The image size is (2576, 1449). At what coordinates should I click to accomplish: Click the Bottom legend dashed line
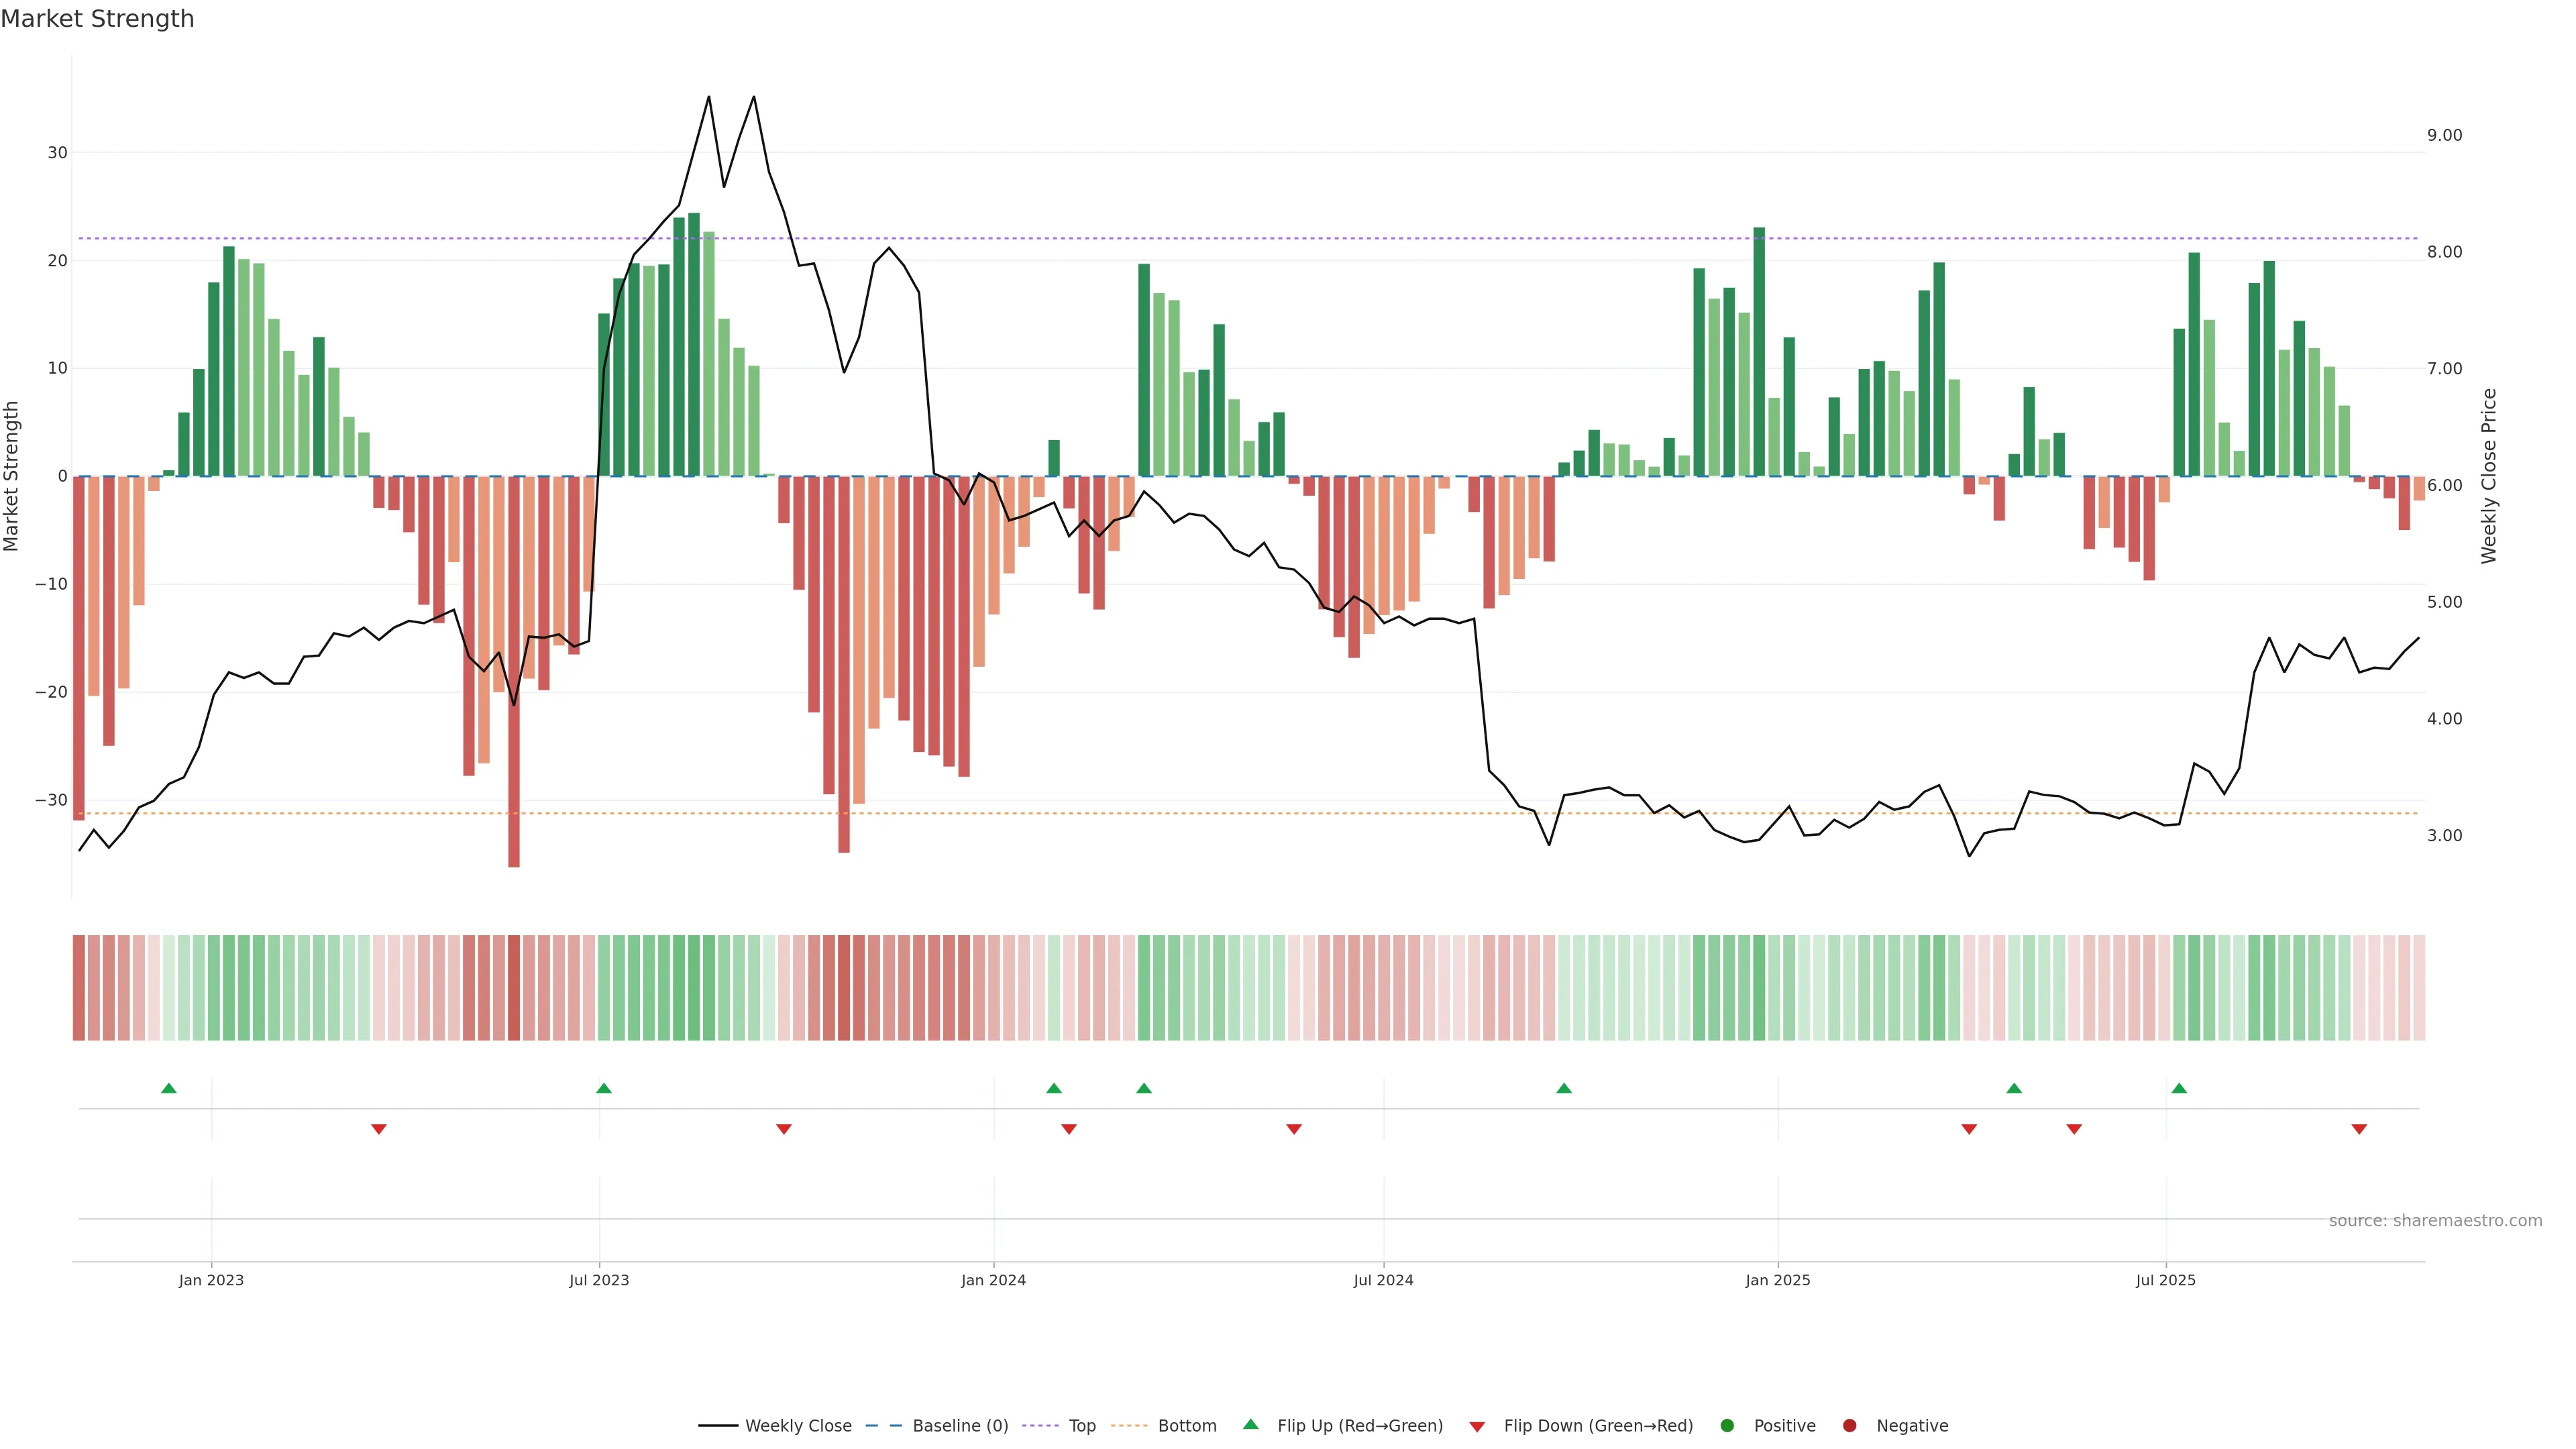(1129, 1426)
